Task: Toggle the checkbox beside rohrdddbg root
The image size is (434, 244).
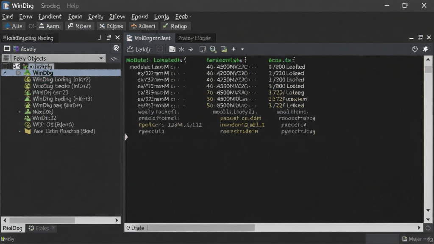Action: pyautogui.click(x=6, y=67)
